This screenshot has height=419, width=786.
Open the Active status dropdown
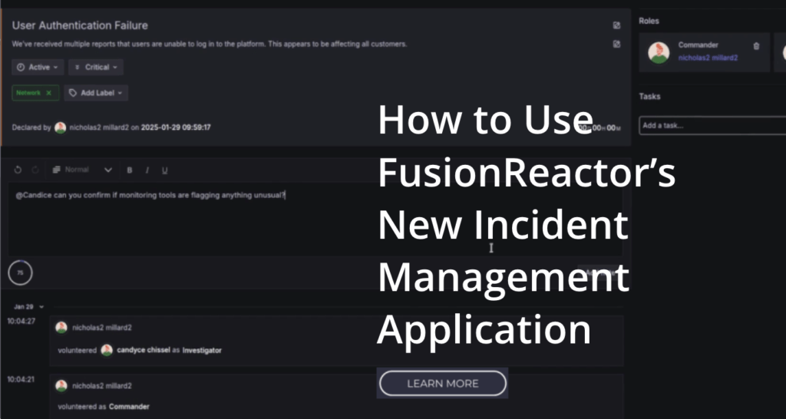(x=38, y=68)
